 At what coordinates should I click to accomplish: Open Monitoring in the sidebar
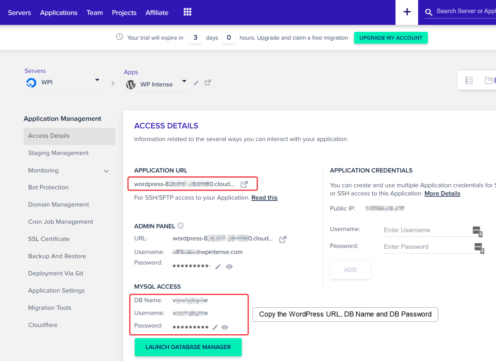43,170
